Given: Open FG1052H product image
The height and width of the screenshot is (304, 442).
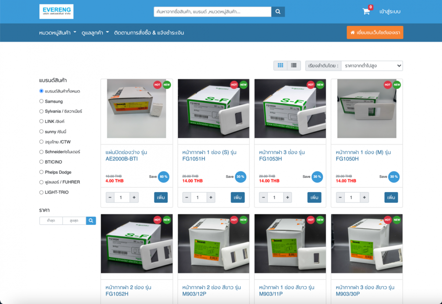Looking at the screenshot, I should (137, 244).
